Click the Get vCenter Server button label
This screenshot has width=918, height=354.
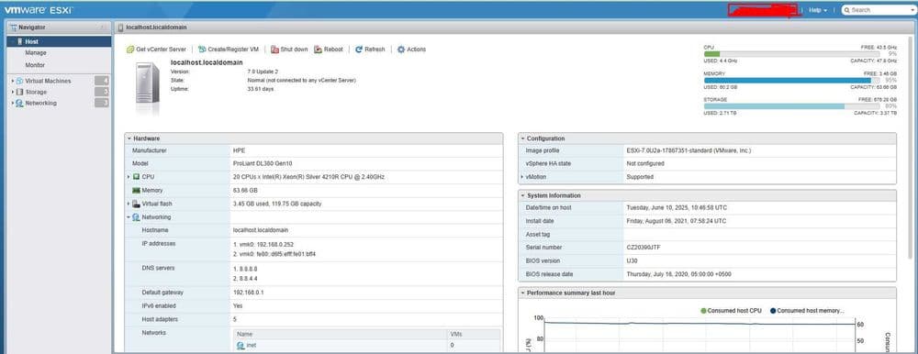pyautogui.click(x=161, y=50)
